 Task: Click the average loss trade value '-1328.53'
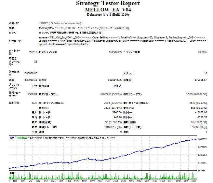pyautogui.click(x=202, y=117)
